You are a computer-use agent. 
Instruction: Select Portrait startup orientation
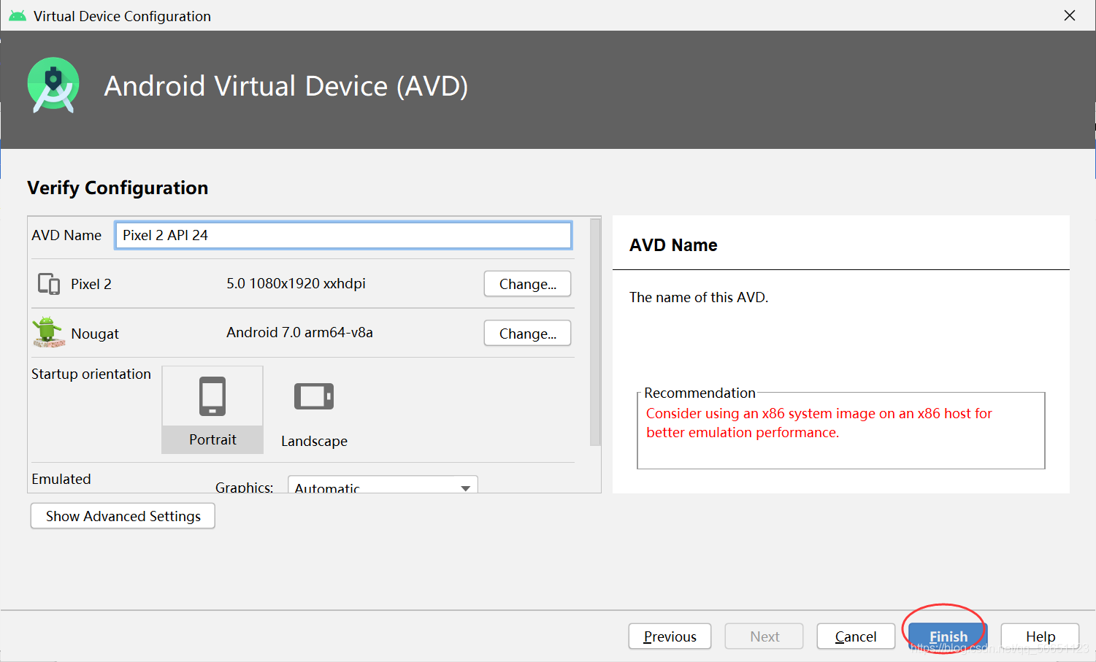tap(212, 409)
